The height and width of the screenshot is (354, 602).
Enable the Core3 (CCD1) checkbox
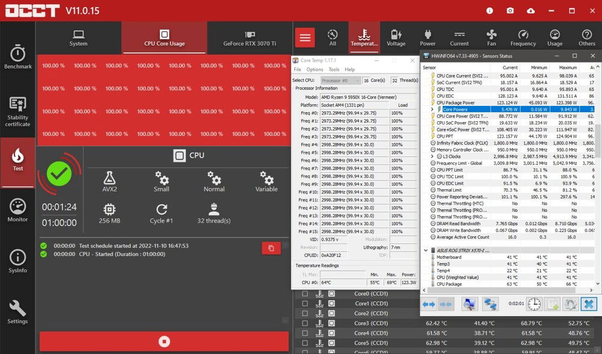305,323
